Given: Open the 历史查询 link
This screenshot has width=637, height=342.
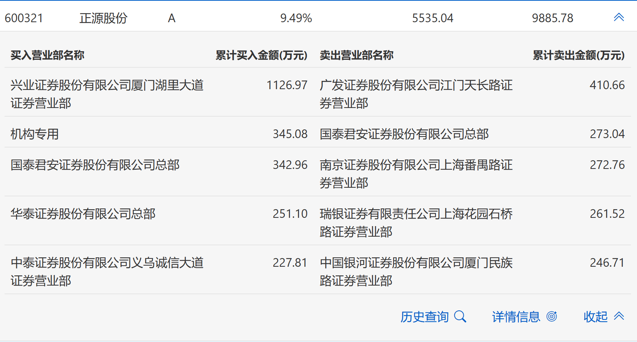Looking at the screenshot, I should 425,317.
